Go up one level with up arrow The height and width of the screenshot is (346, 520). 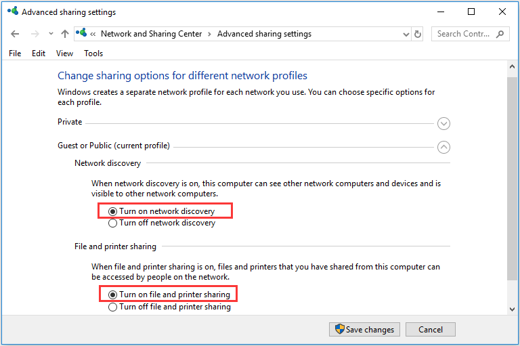[x=65, y=34]
